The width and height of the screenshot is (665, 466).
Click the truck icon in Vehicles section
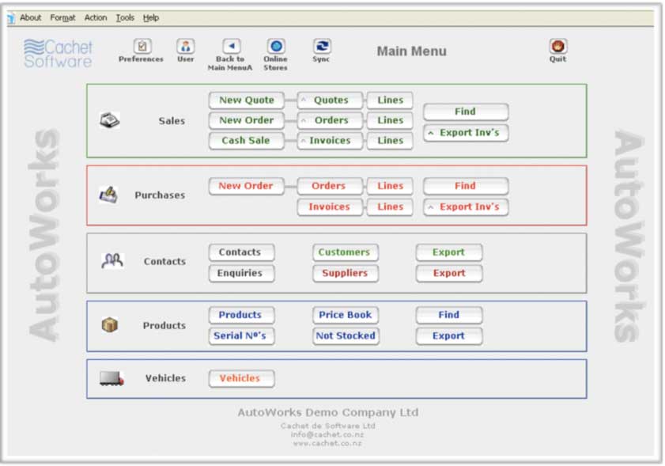[111, 378]
